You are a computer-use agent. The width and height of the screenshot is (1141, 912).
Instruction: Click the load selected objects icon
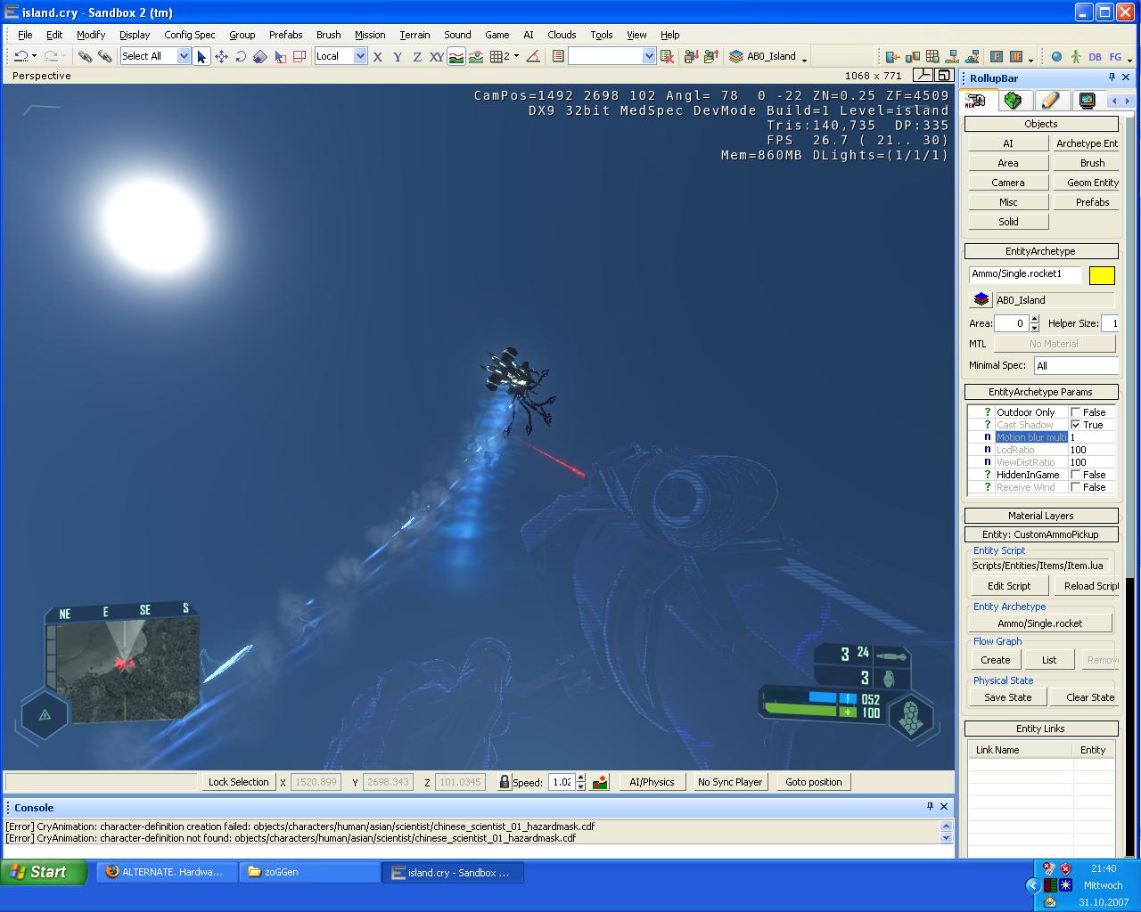(710, 56)
